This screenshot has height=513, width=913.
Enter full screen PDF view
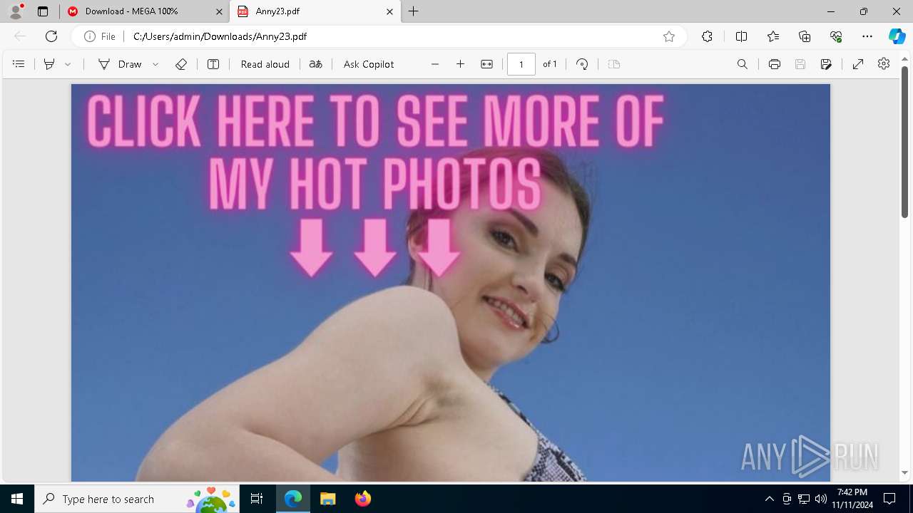[858, 64]
